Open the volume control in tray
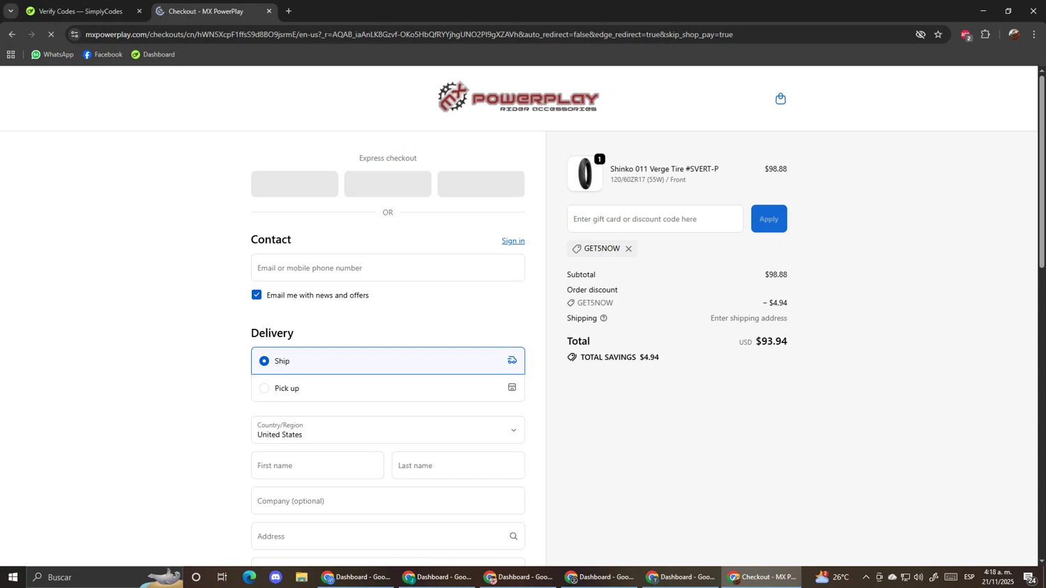The height and width of the screenshot is (588, 1046). click(x=918, y=577)
